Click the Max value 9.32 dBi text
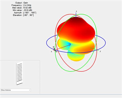Screen dimensions: 122x98 [x=22, y=8]
